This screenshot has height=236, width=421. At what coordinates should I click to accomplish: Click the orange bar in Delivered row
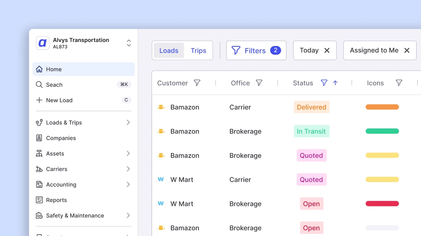(382, 107)
